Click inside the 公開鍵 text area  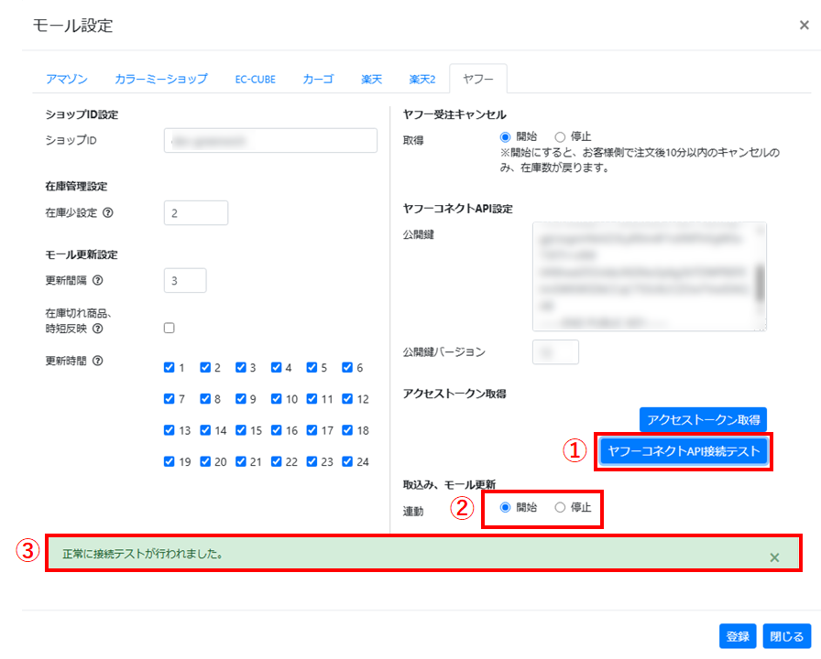point(650,276)
